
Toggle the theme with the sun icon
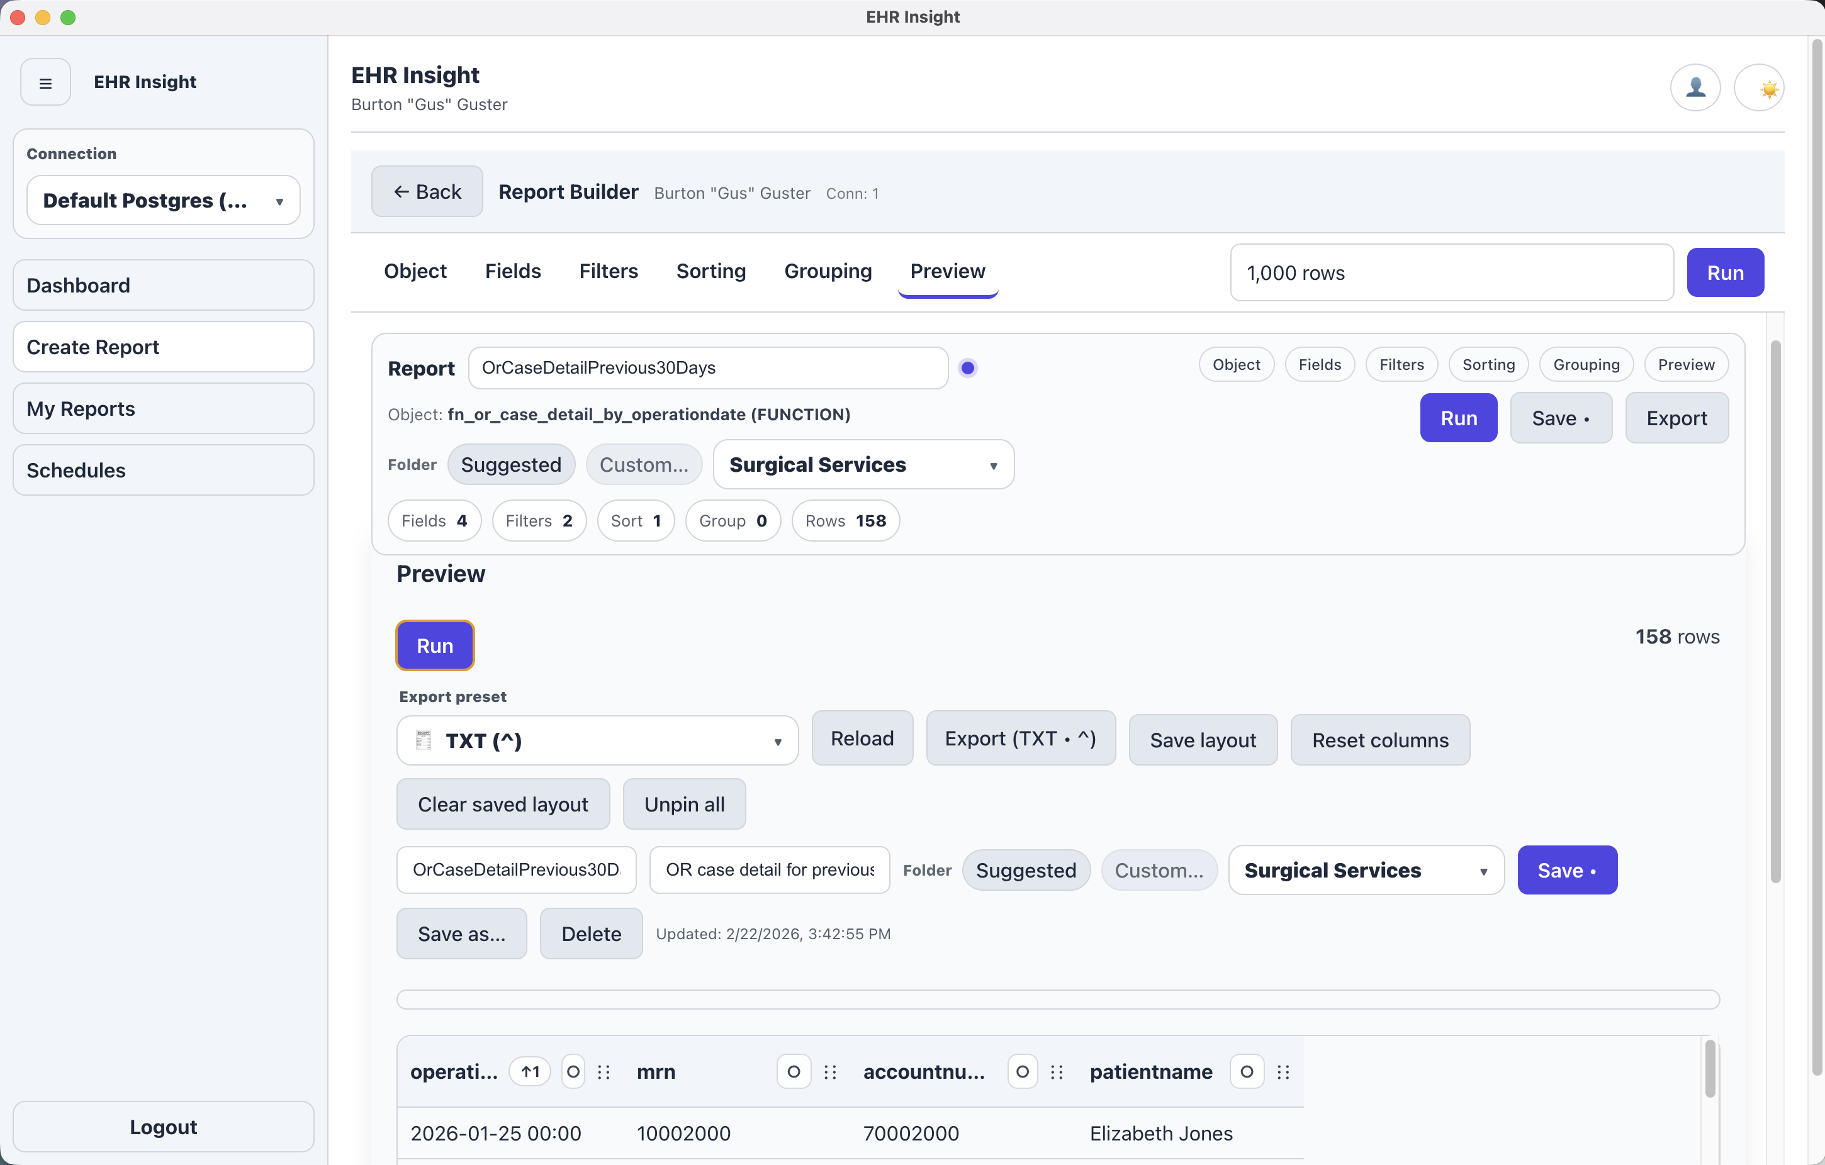1761,87
